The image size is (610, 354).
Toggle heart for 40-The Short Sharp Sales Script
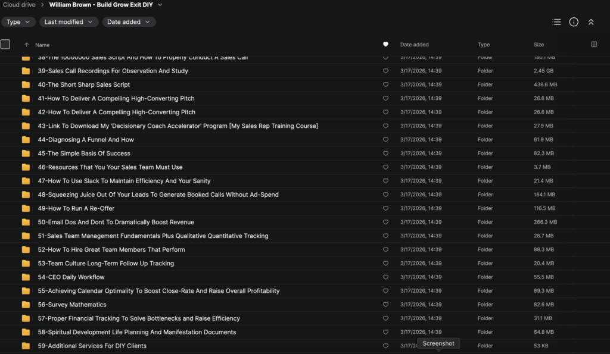(x=385, y=84)
